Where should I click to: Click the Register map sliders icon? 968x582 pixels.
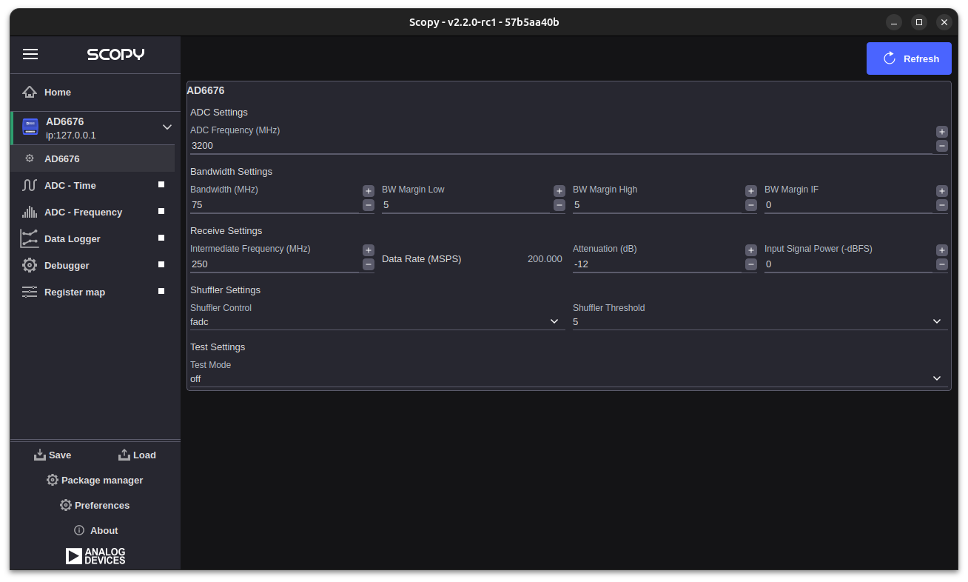click(x=30, y=292)
